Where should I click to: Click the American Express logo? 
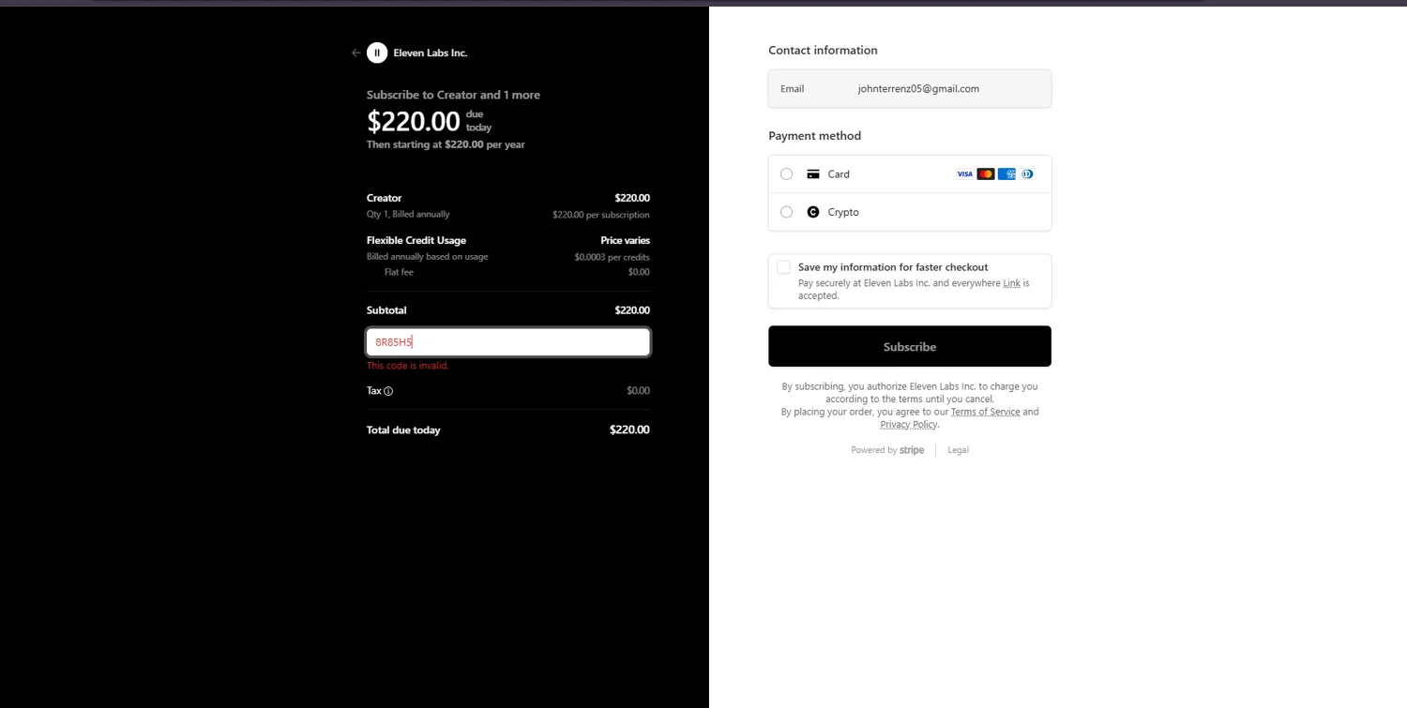1006,174
